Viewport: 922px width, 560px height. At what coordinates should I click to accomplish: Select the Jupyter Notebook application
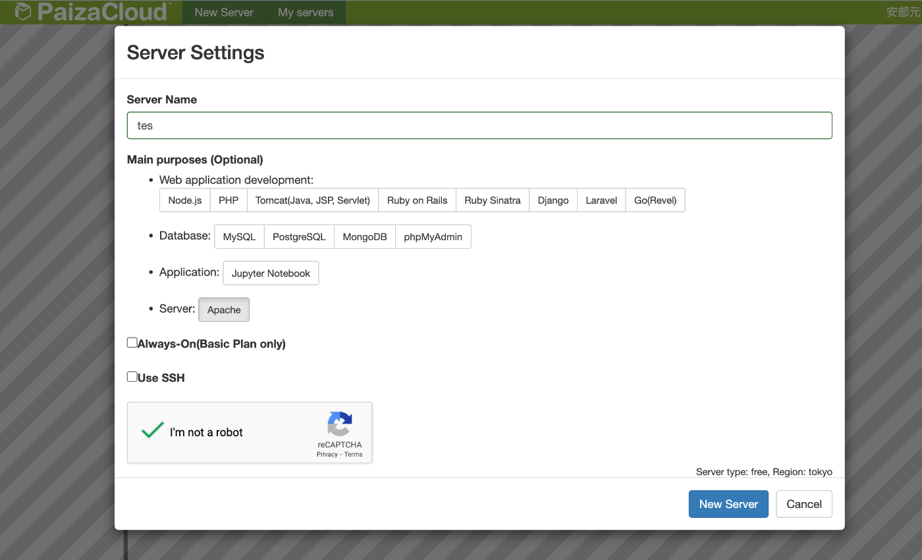[x=271, y=273]
